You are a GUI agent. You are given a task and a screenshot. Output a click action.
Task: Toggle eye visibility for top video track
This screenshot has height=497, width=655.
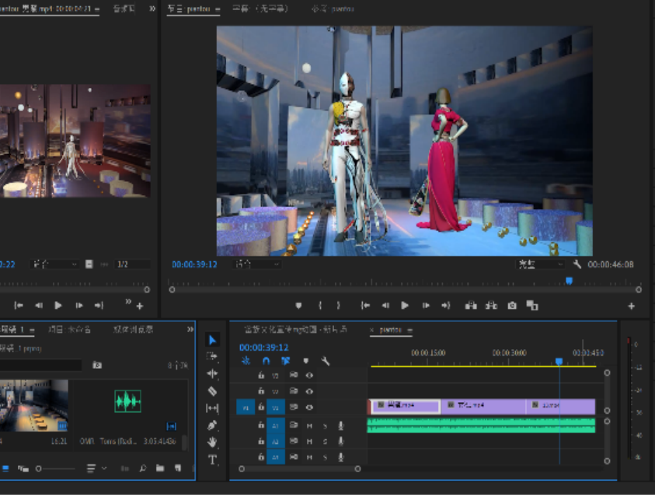click(309, 375)
